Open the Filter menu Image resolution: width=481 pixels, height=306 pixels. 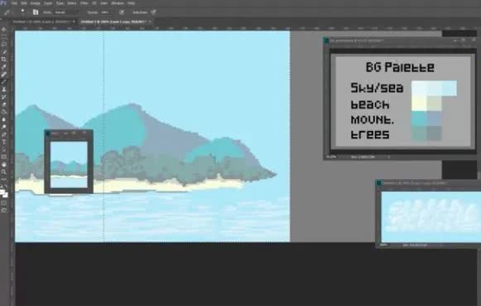84,3
